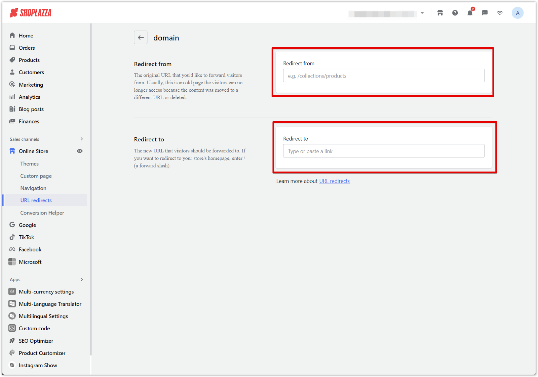This screenshot has height=377, width=538.
Task: Click the Instagram Show app icon
Action: [12, 365]
